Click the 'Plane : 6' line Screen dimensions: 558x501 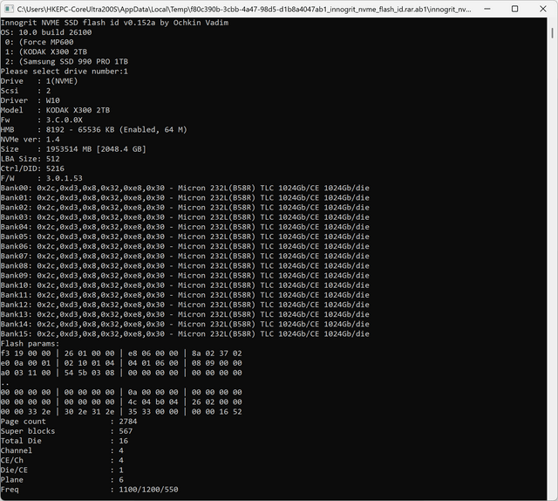tap(62, 480)
